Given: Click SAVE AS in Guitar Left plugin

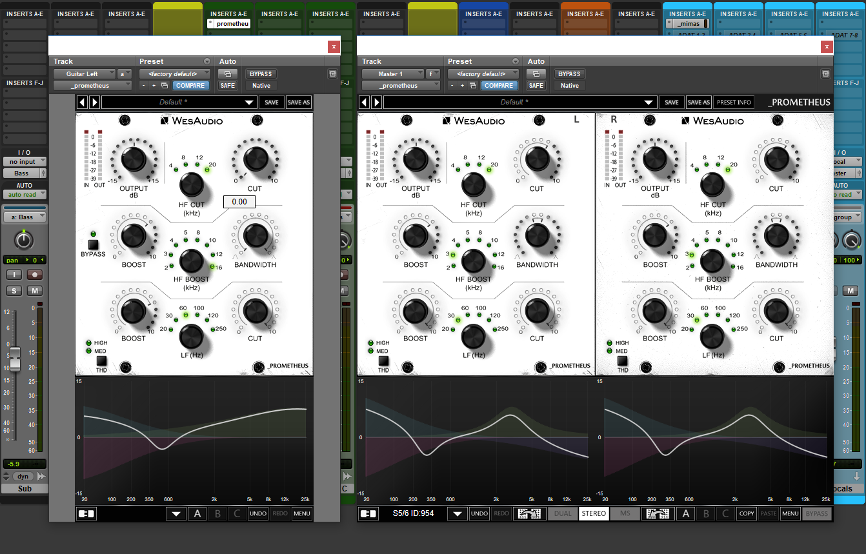Looking at the screenshot, I should pos(298,102).
